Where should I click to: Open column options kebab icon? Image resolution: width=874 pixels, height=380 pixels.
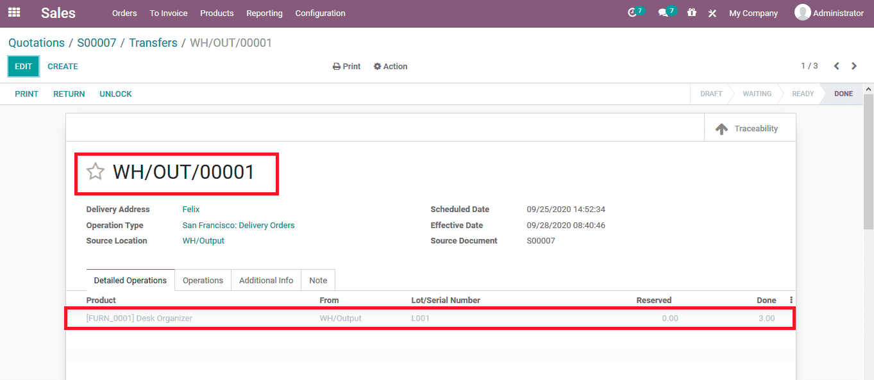coord(791,300)
